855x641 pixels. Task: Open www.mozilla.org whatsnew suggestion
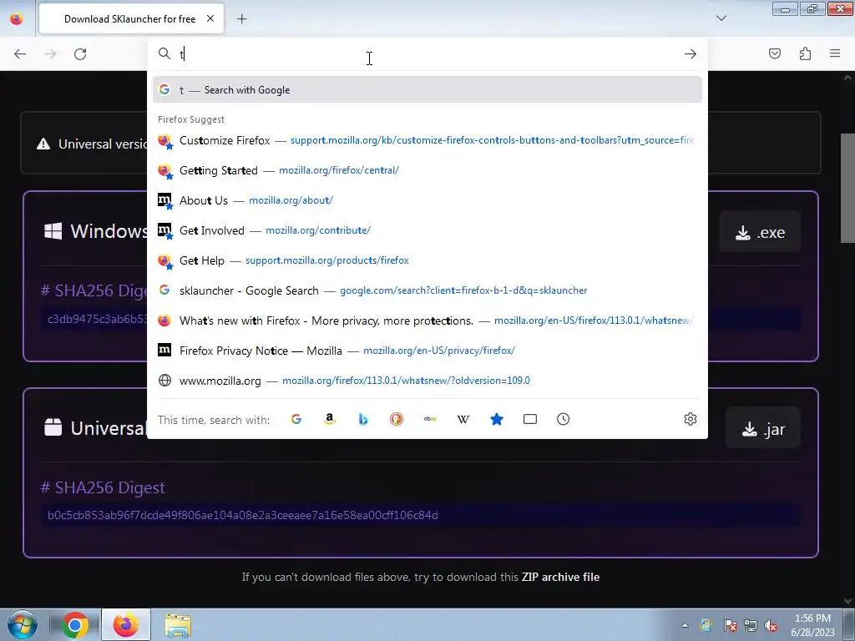click(x=427, y=381)
